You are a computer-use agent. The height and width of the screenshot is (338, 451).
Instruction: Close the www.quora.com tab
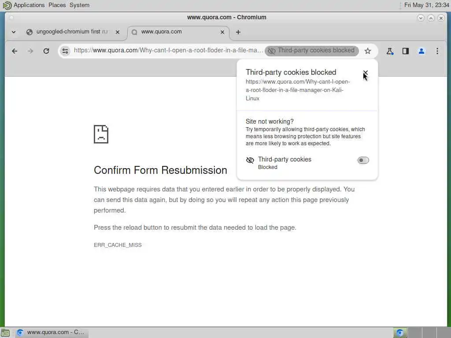click(222, 32)
